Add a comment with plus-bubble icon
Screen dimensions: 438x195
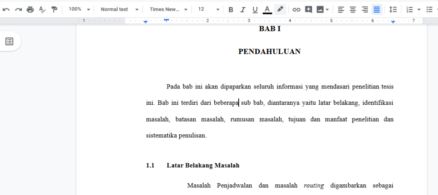coord(308,9)
